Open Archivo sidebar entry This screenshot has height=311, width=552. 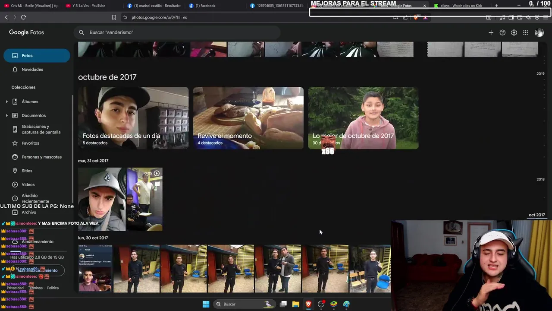(x=29, y=212)
